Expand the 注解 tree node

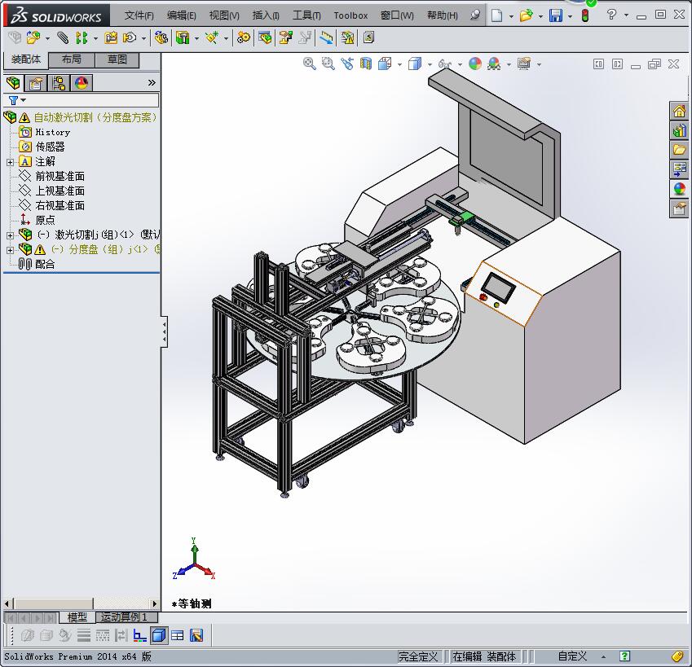pyautogui.click(x=10, y=162)
